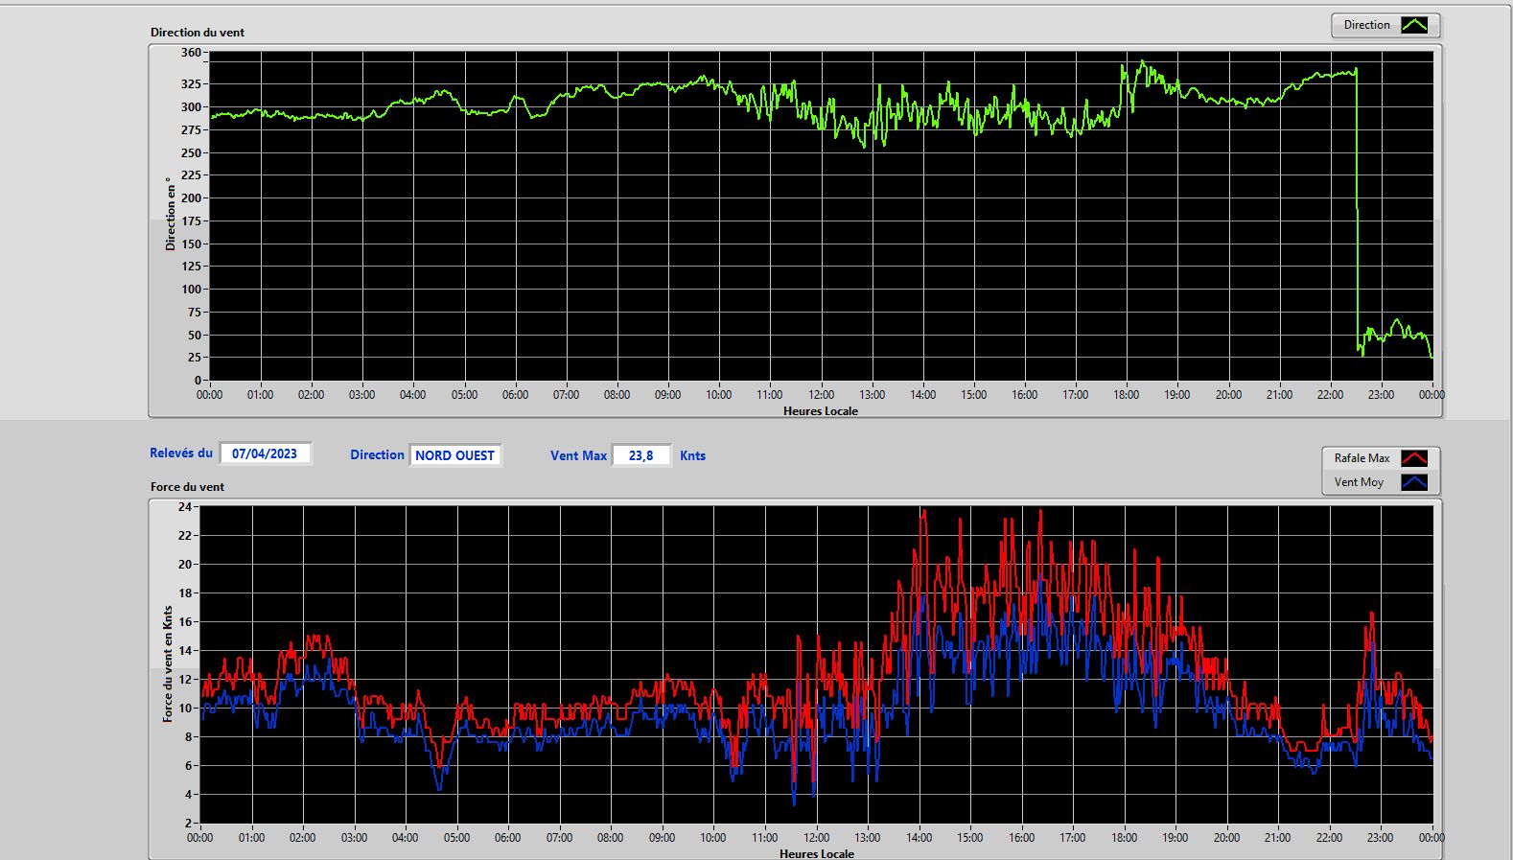Viewport: 1513px width, 860px height.
Task: Click the 12:00 tick on direction chart
Action: tap(821, 395)
